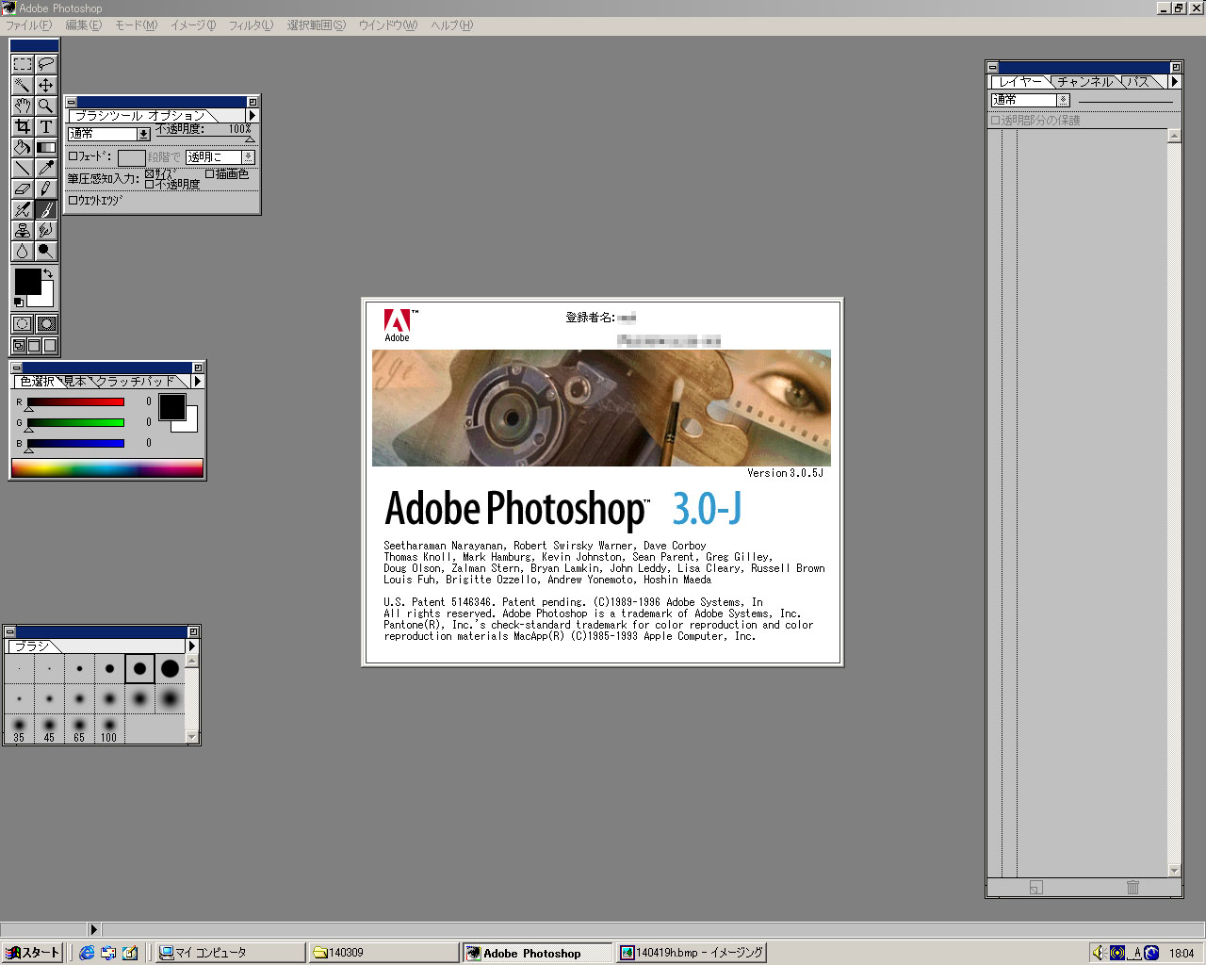Image resolution: width=1206 pixels, height=965 pixels.
Task: Choose the standard window screen mode
Action: pyautogui.click(x=18, y=346)
